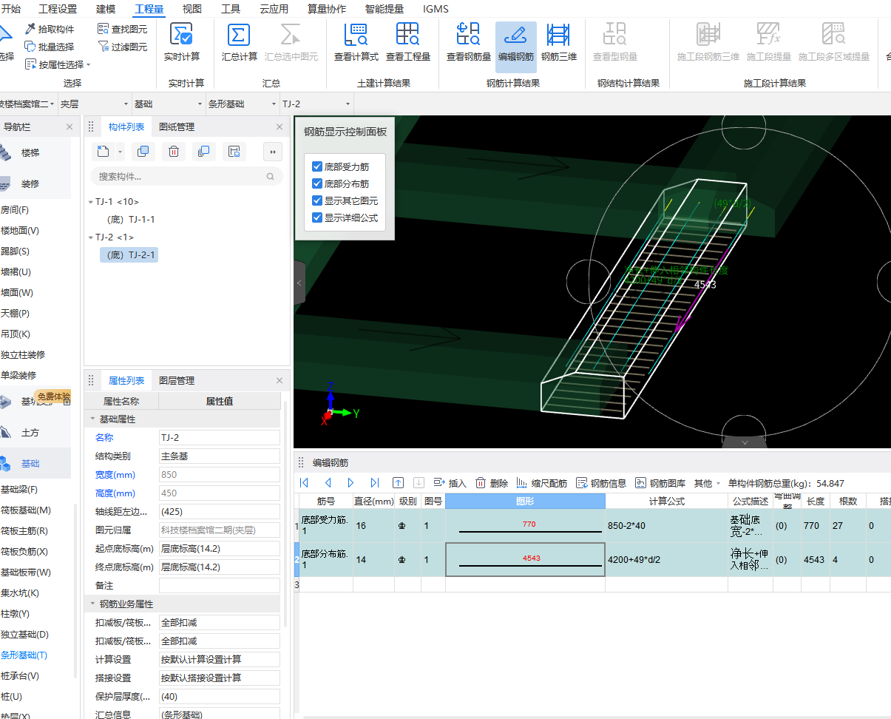891x719 pixels.
Task: Go to next rebar row
Action: pos(350,483)
